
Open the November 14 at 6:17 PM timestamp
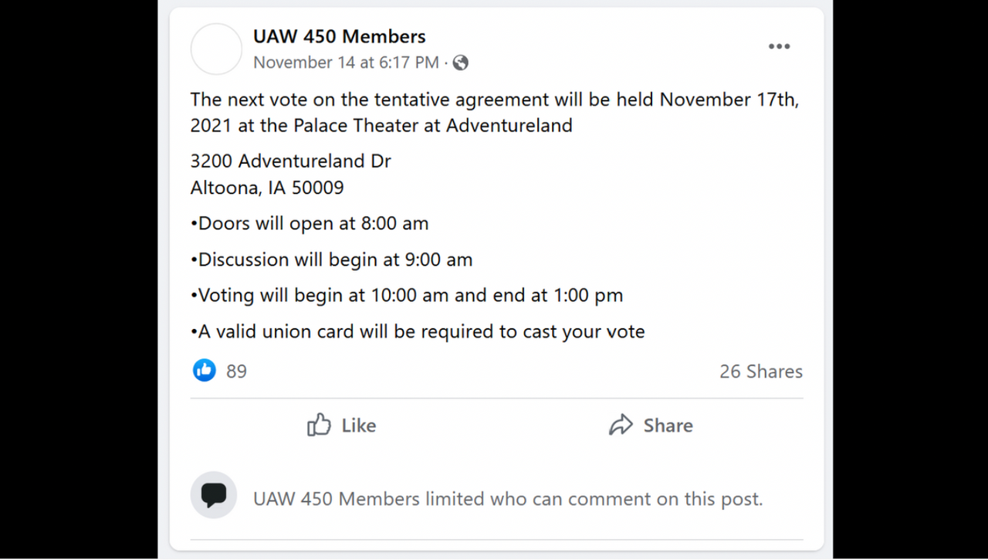point(346,63)
